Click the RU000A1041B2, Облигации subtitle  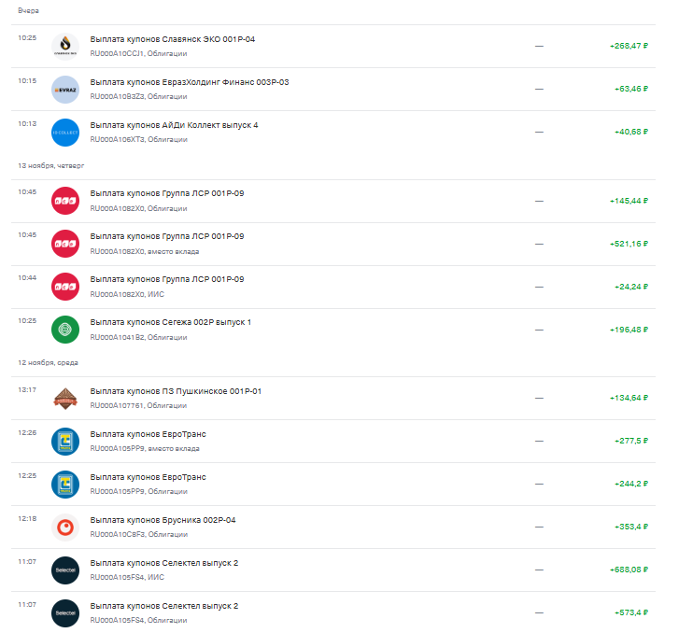[138, 337]
